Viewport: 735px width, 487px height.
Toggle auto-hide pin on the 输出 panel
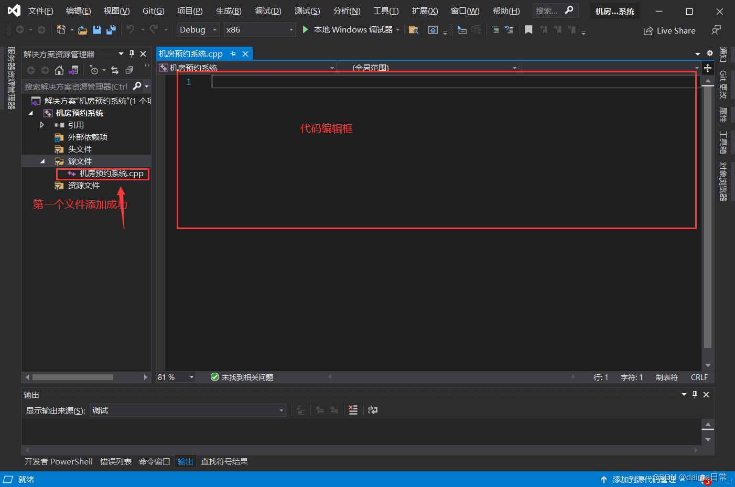pos(695,395)
